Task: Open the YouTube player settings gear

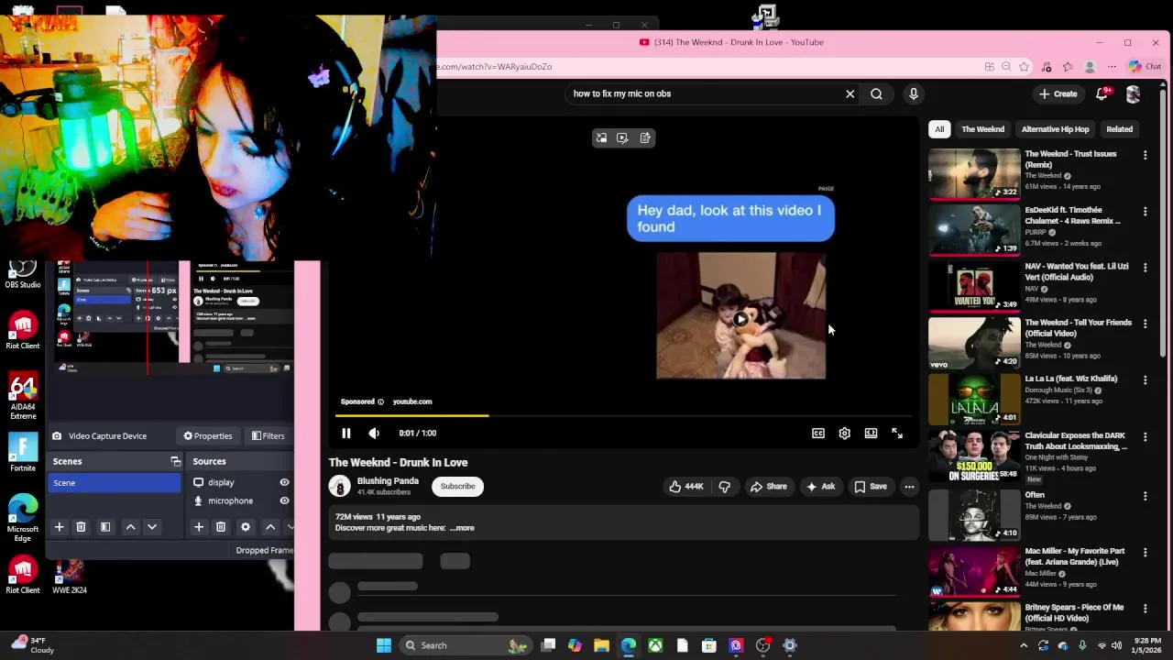Action: [x=845, y=434]
